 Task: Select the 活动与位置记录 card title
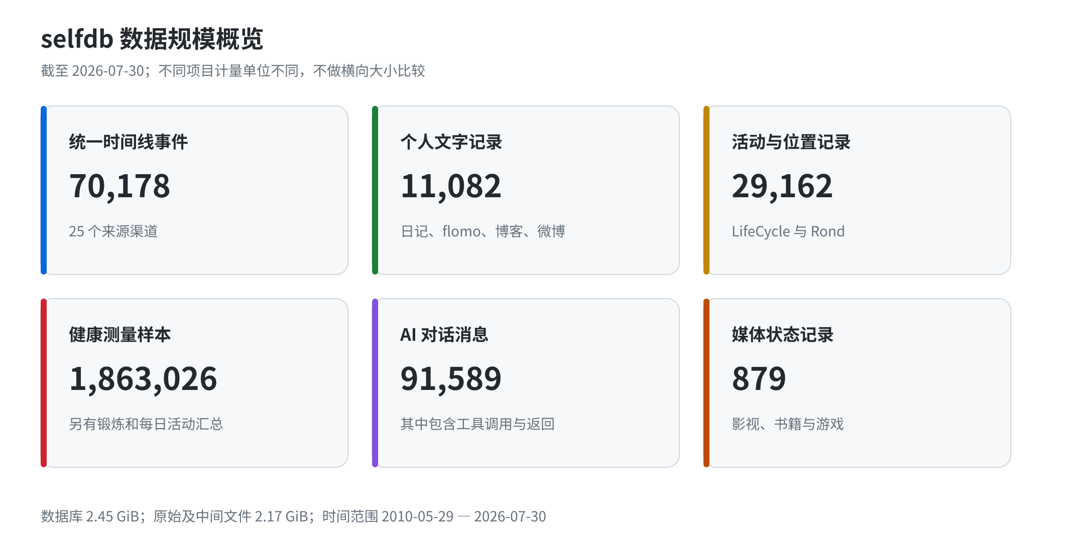791,142
